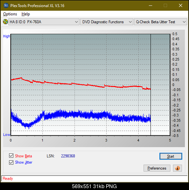The image size is (189, 190).
Task: Click the Ready status bar text
Action: pyautogui.click(x=8, y=179)
